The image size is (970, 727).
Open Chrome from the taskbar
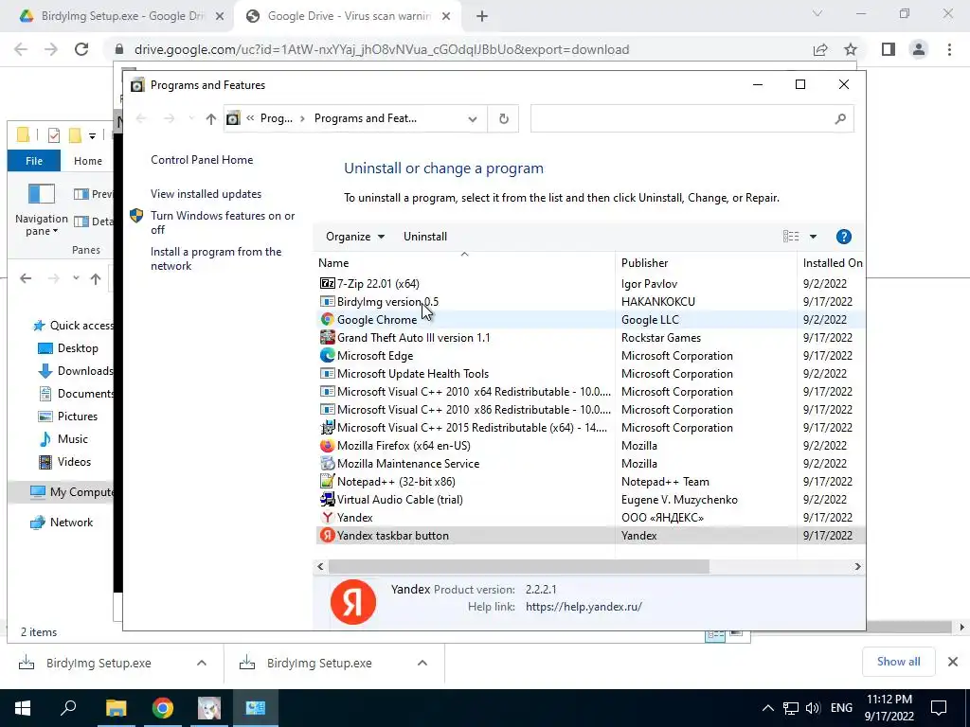click(163, 708)
